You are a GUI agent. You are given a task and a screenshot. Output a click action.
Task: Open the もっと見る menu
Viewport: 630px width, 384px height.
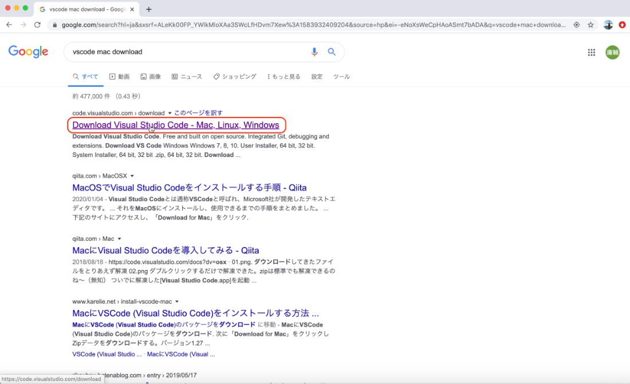[283, 76]
